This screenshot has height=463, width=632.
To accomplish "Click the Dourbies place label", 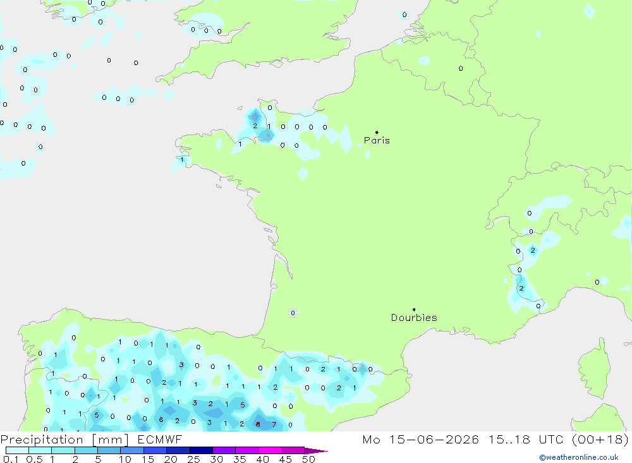I will (x=414, y=318).
